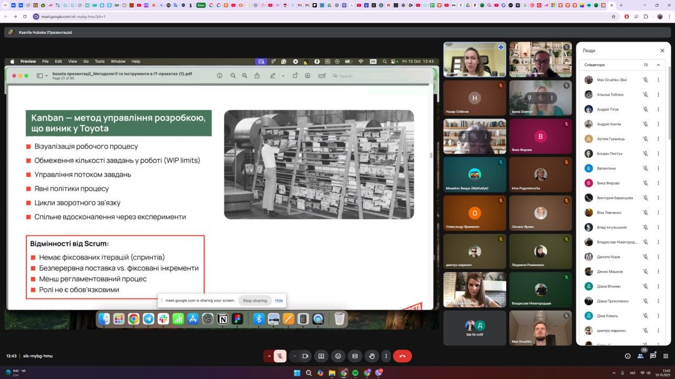
Task: Open Spotify from Windows taskbar
Action: tap(355, 373)
